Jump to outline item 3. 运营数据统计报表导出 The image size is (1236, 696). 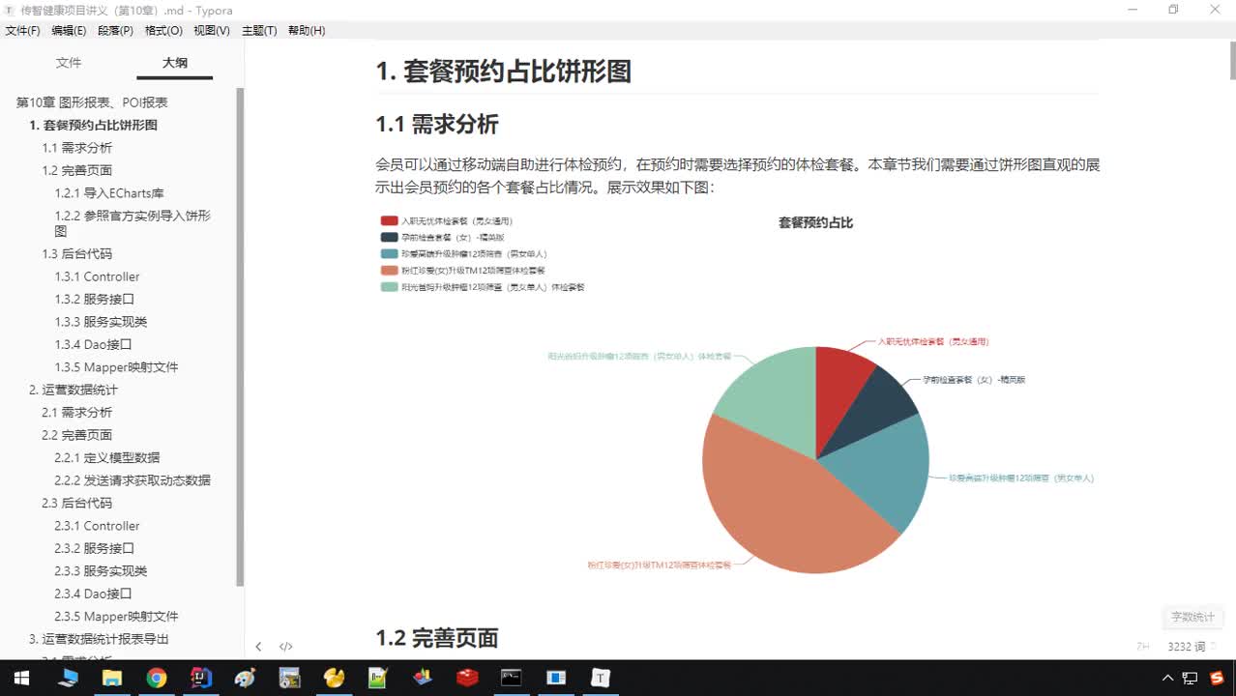tap(99, 639)
